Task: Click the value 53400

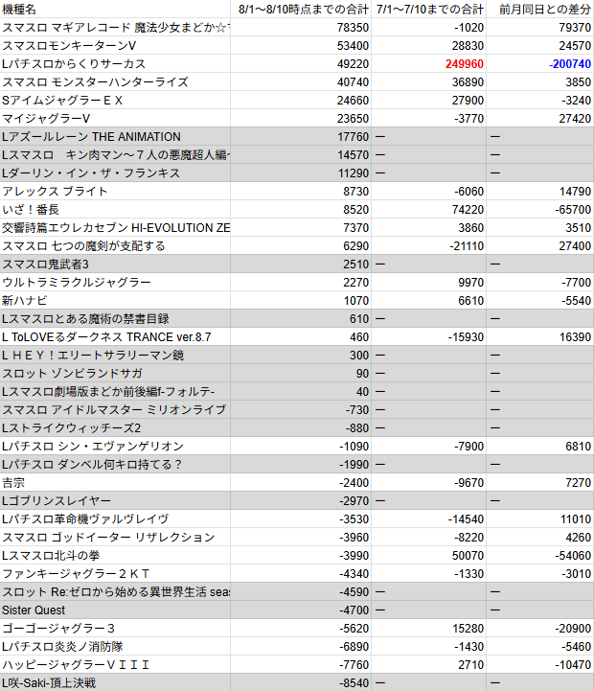Action: tap(353, 46)
